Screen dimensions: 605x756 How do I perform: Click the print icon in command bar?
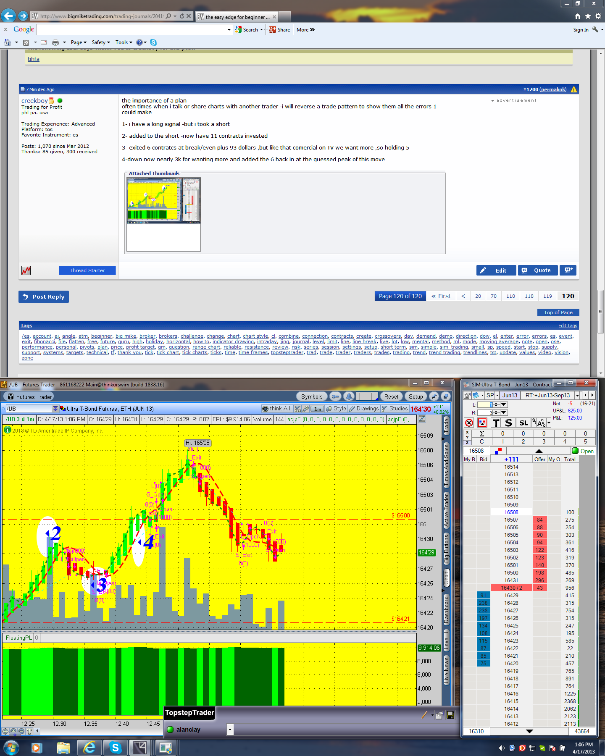click(x=55, y=42)
